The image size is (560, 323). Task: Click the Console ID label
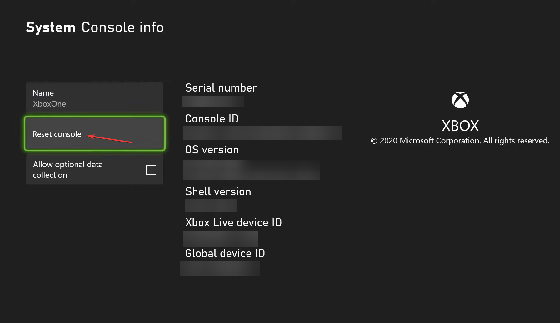[x=212, y=119]
